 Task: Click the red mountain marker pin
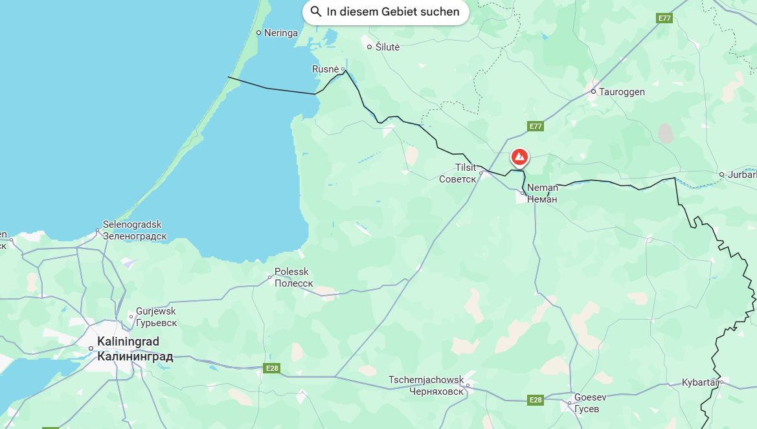[x=519, y=158]
